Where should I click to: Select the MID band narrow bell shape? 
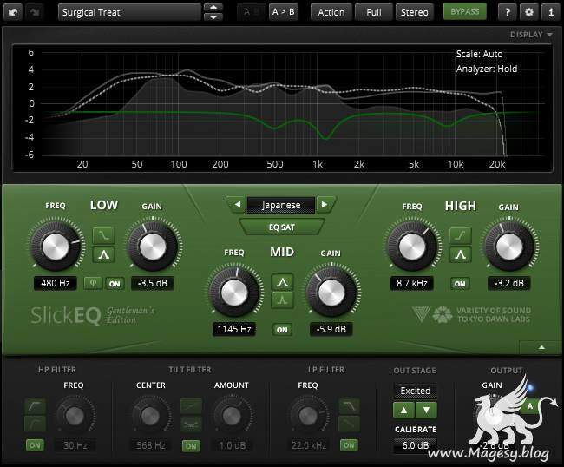(x=282, y=299)
